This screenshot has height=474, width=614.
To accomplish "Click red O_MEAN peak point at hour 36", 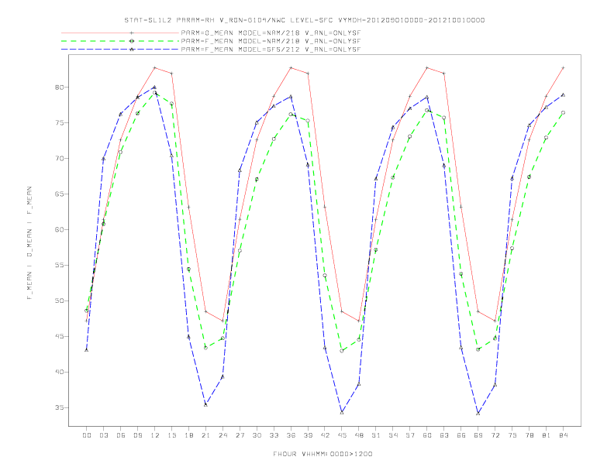I will (291, 67).
